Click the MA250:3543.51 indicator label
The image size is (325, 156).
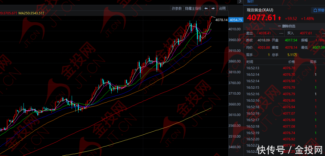click(x=31, y=13)
